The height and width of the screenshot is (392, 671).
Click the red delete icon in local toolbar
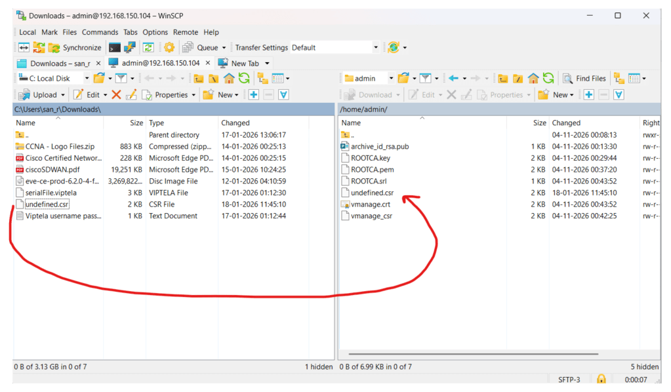[116, 95]
